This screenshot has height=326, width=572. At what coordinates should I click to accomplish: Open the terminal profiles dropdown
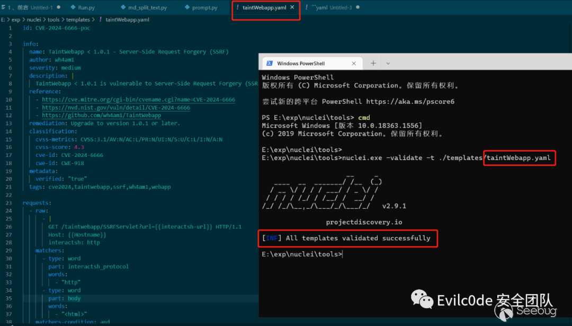(388, 63)
